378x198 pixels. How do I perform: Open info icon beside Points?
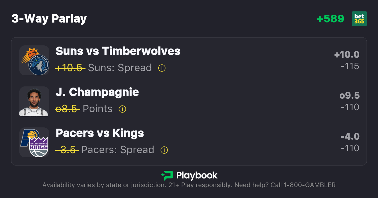coord(122,109)
